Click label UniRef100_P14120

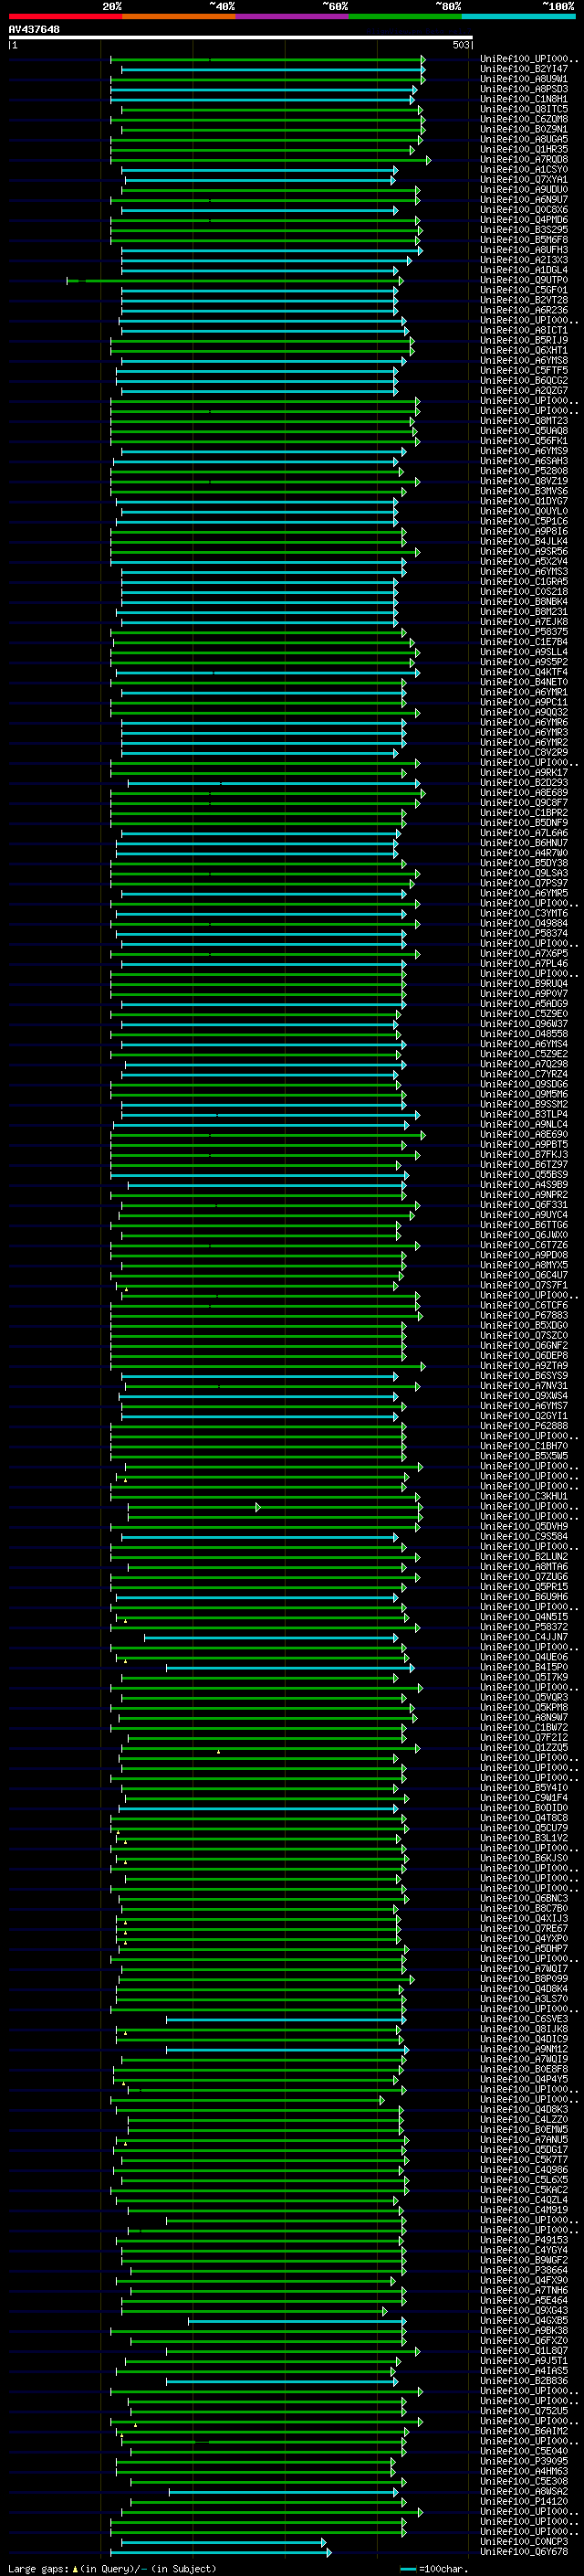tap(523, 2501)
